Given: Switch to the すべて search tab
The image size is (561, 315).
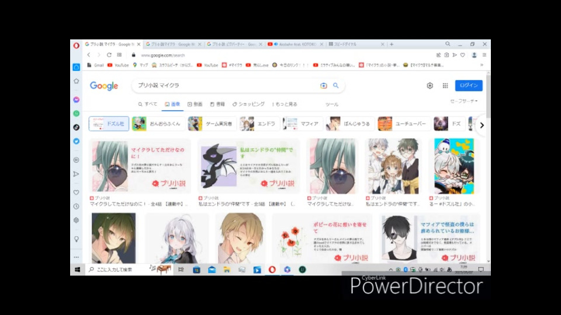Looking at the screenshot, I should click(x=148, y=104).
